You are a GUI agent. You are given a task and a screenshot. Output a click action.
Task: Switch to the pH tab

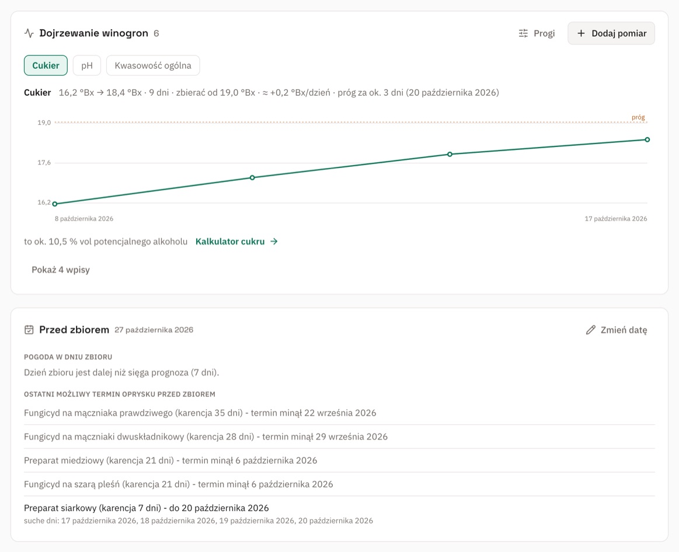click(86, 65)
